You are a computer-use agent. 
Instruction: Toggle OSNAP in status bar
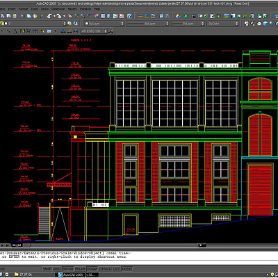click(92, 269)
